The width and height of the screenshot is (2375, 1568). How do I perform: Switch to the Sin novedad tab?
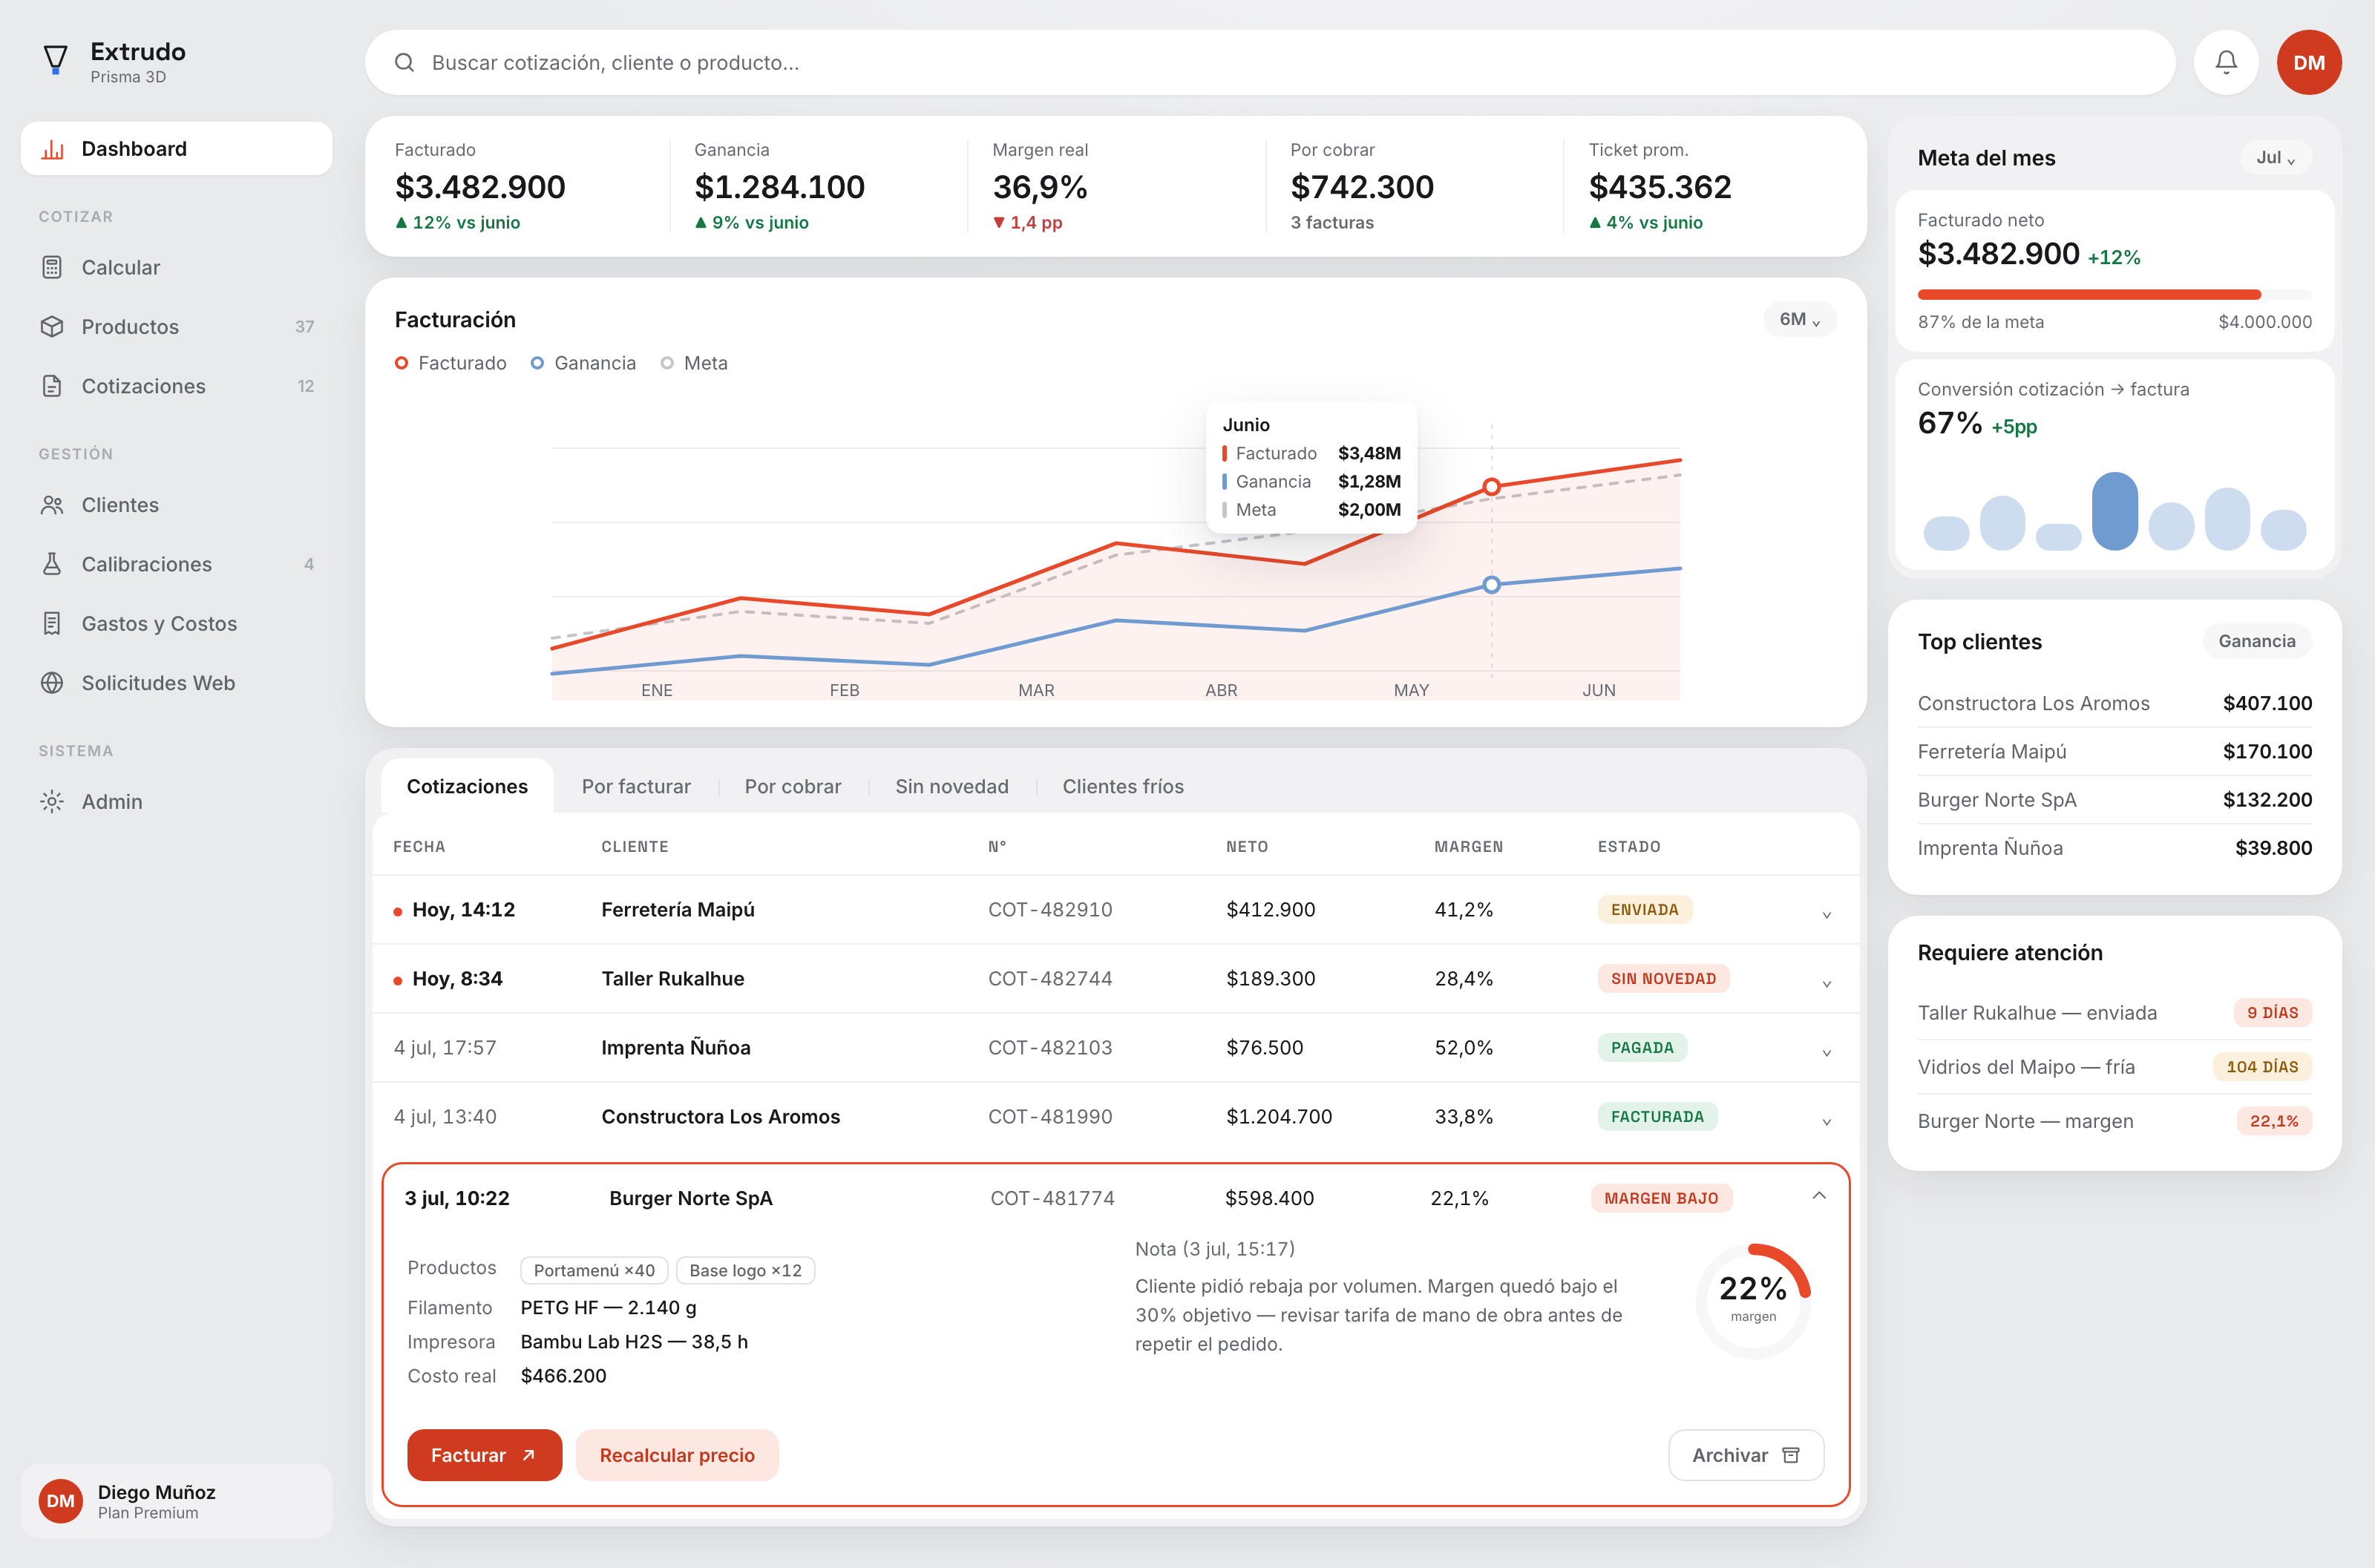coord(952,786)
